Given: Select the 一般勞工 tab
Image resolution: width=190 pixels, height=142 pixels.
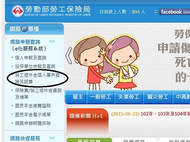Looking at the screenshot, I should [x=100, y=97].
